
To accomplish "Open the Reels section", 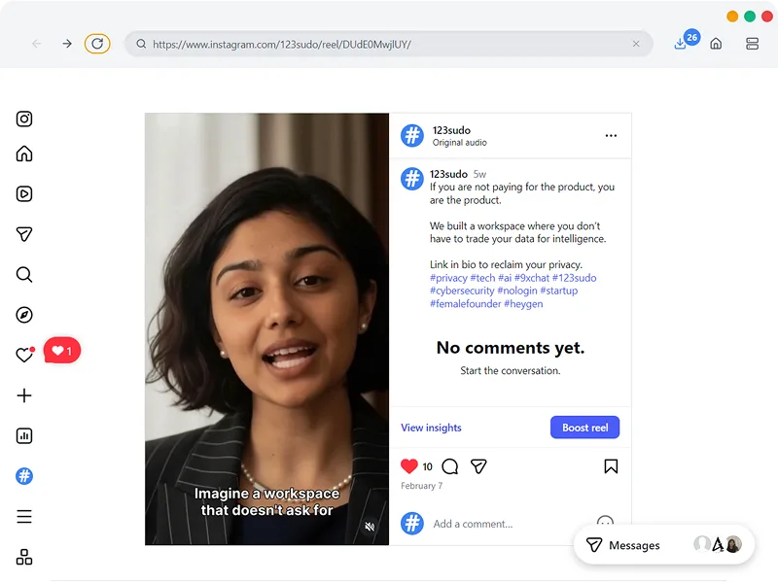I will click(x=23, y=193).
